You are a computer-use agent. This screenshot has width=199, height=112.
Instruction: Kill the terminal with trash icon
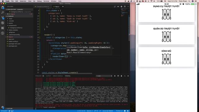[x=122, y=76]
